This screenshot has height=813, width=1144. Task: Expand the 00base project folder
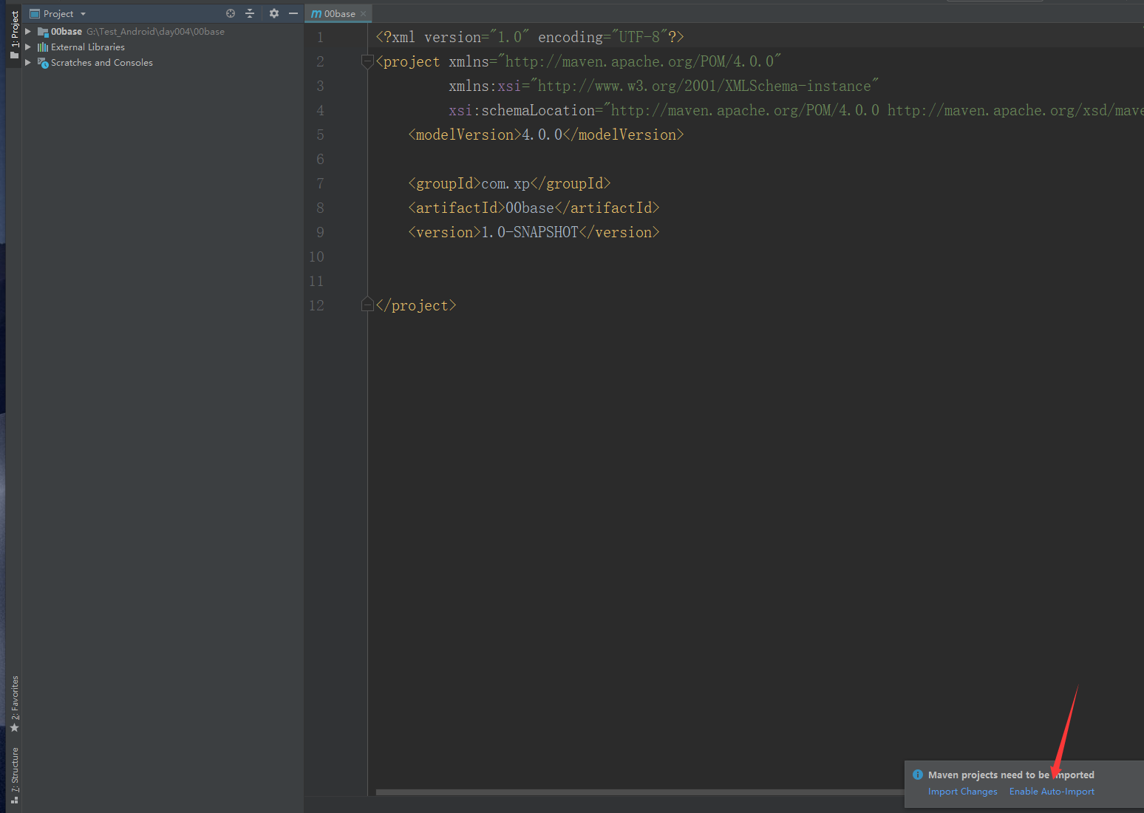pyautogui.click(x=28, y=31)
